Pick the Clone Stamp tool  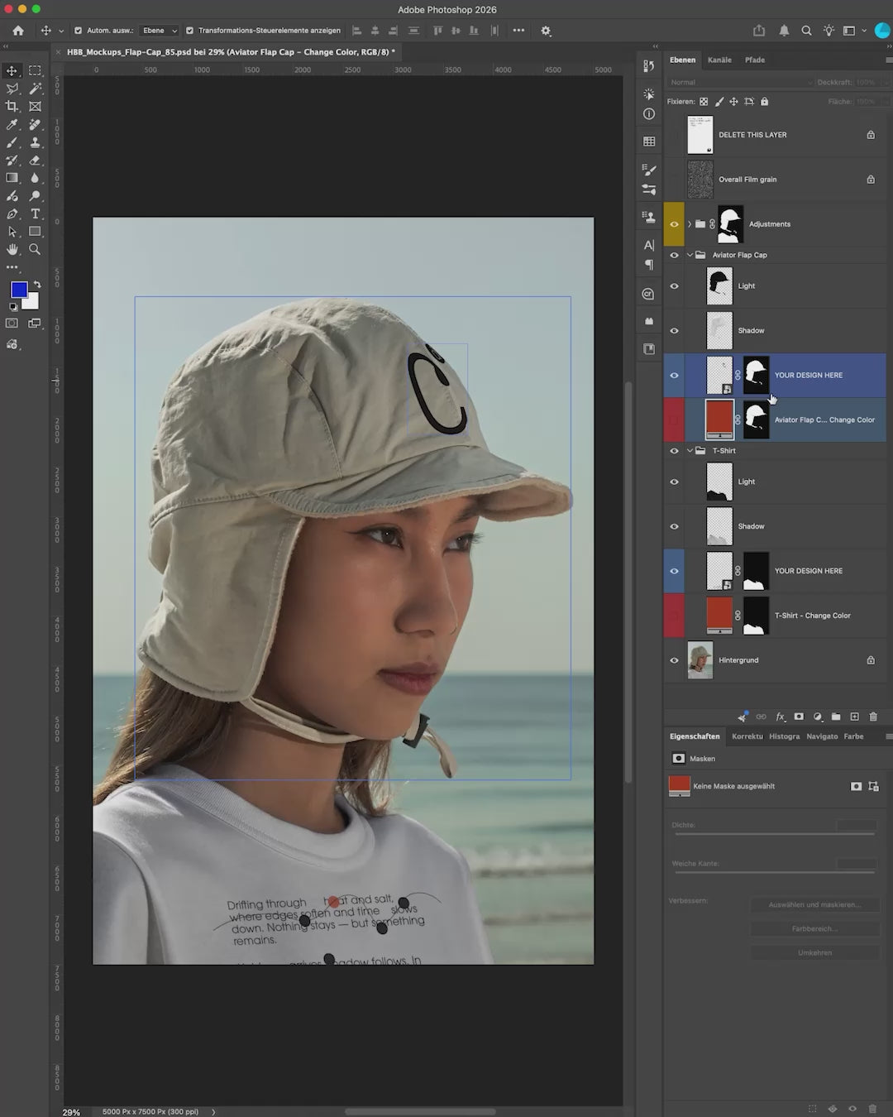35,142
